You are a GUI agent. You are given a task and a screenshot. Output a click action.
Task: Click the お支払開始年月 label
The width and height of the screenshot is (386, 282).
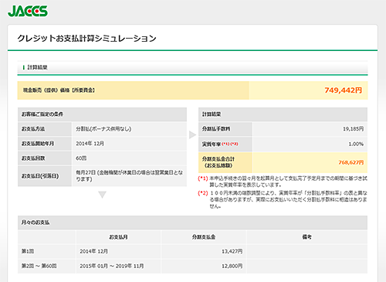[x=38, y=144]
